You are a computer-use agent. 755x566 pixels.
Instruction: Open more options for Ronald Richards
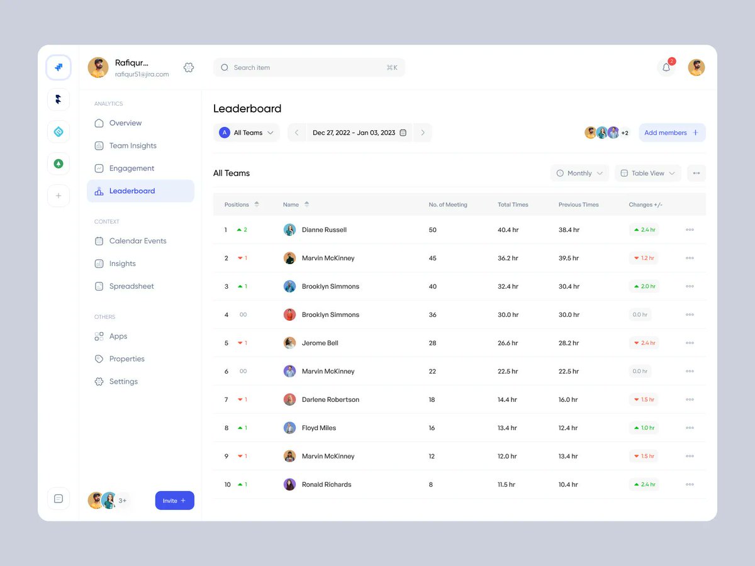coord(690,484)
